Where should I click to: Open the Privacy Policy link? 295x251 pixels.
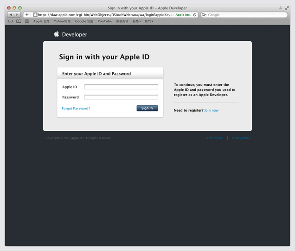[x=241, y=138]
